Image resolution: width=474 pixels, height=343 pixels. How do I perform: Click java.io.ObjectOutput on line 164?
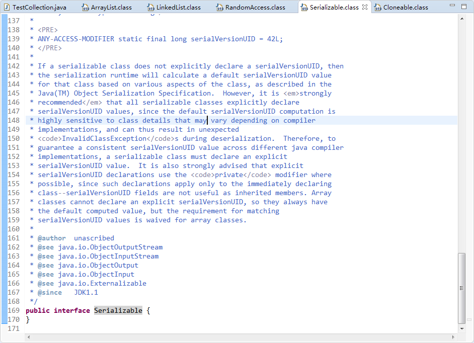click(98, 266)
